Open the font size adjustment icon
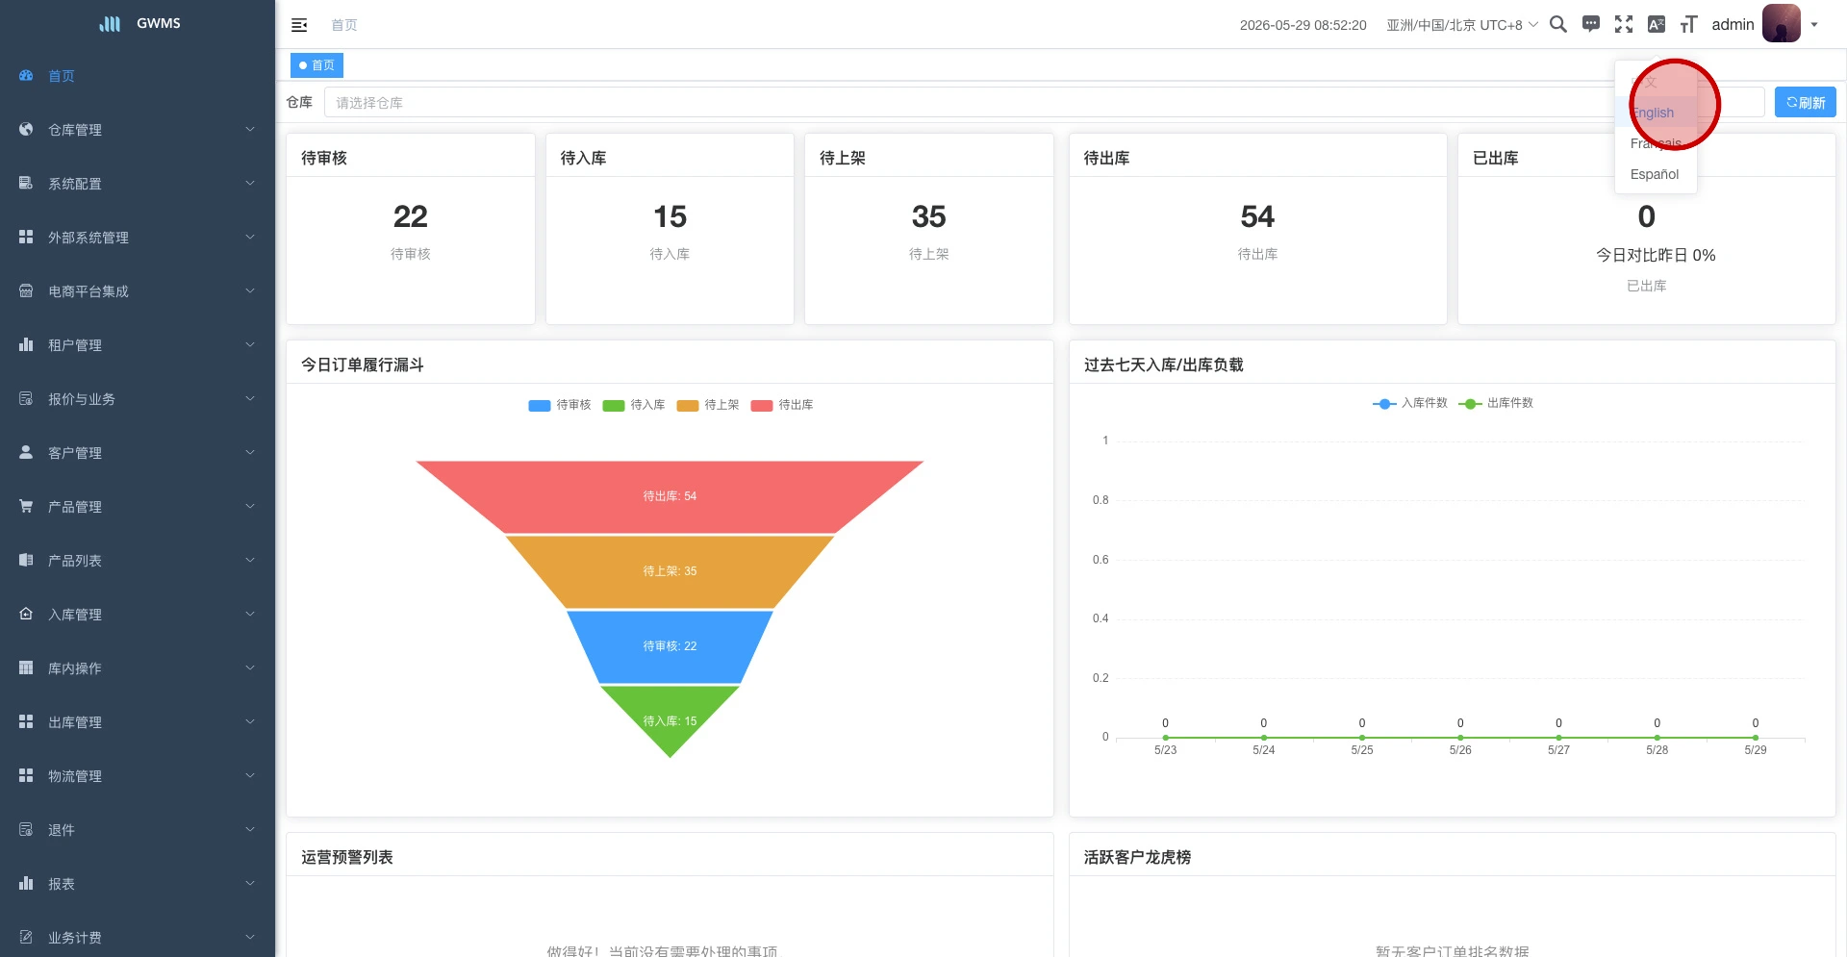Image resolution: width=1847 pixels, height=957 pixels. [1689, 24]
